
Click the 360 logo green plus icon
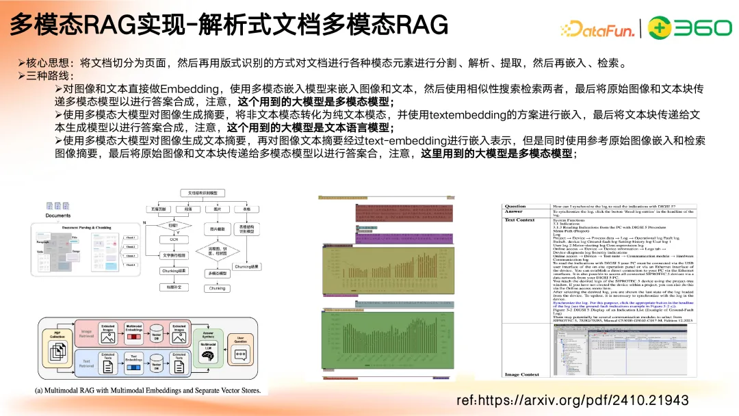(x=660, y=28)
